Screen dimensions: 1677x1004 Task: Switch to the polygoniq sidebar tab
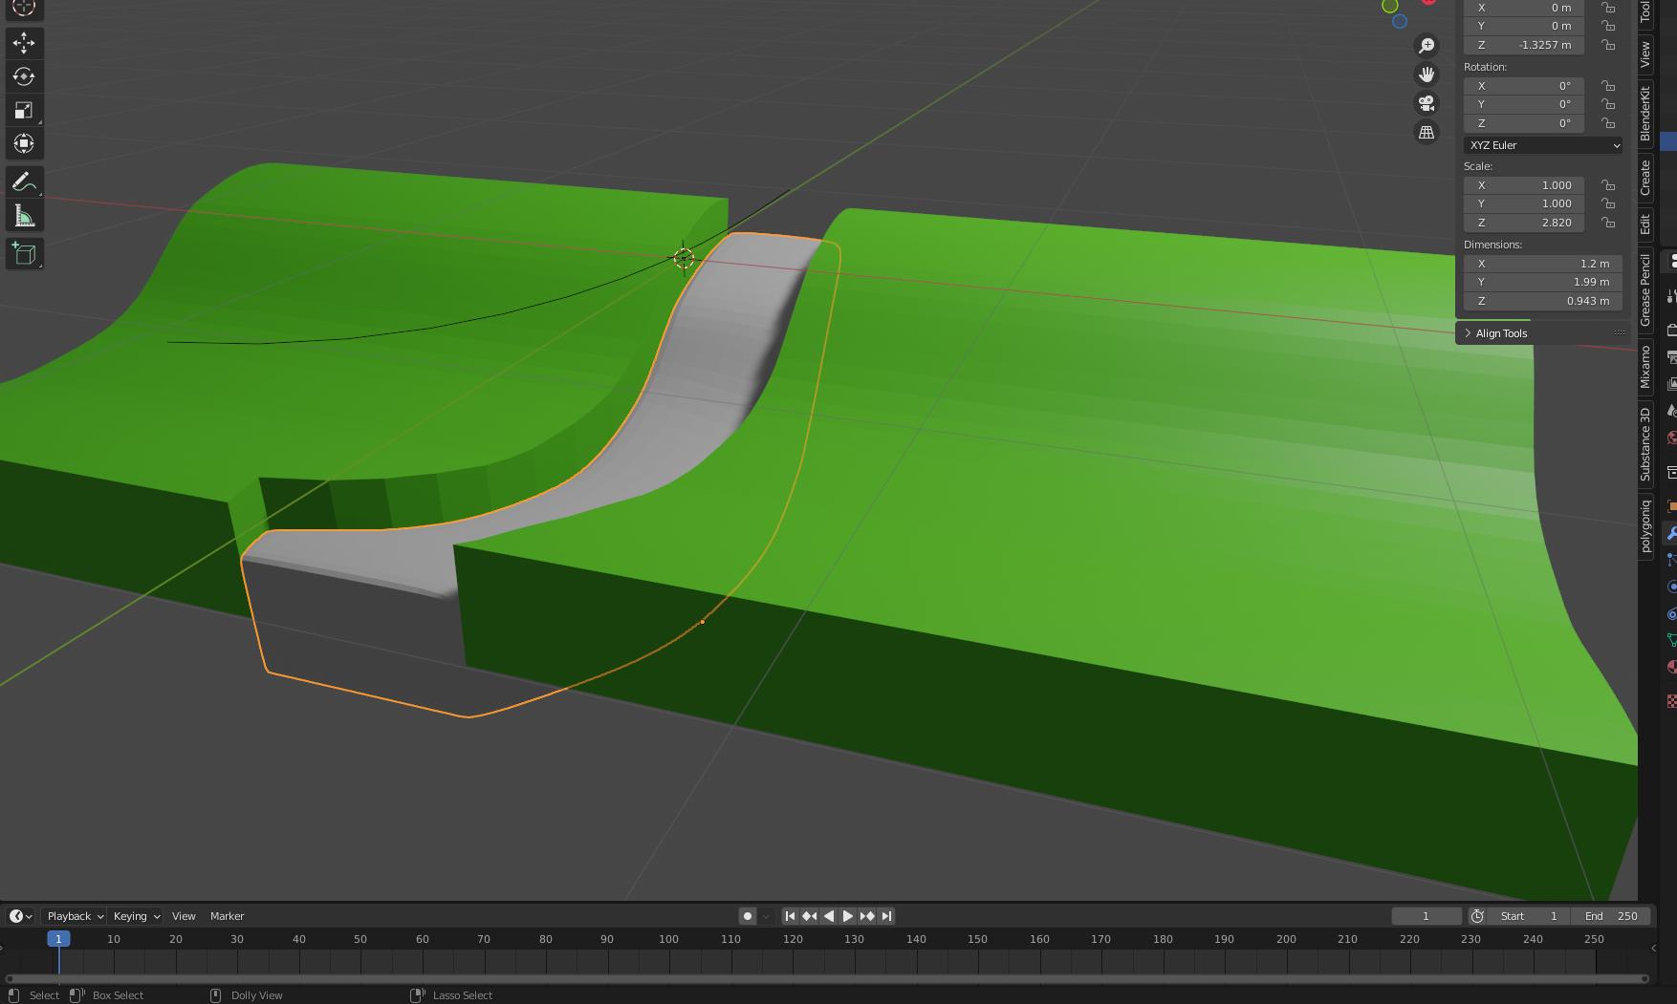[x=1645, y=526]
